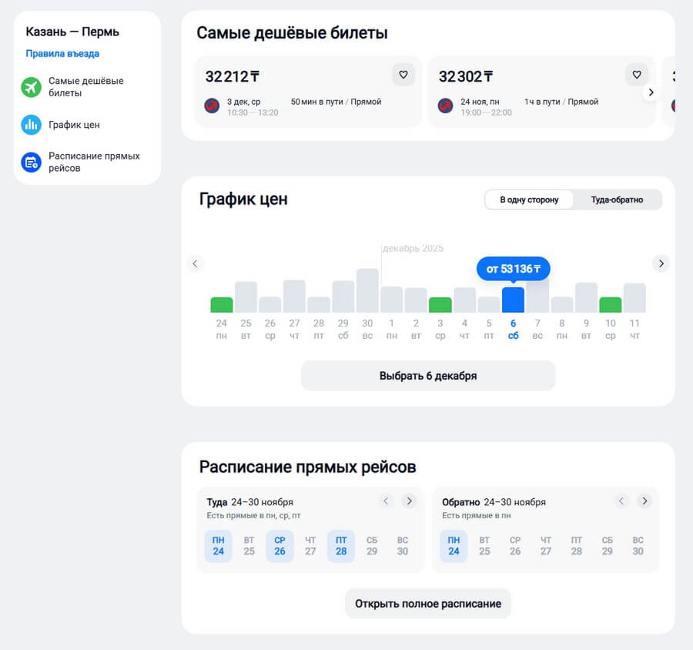The image size is (693, 650).
Task: Select the green bar for 10 ср
Action: click(x=611, y=305)
